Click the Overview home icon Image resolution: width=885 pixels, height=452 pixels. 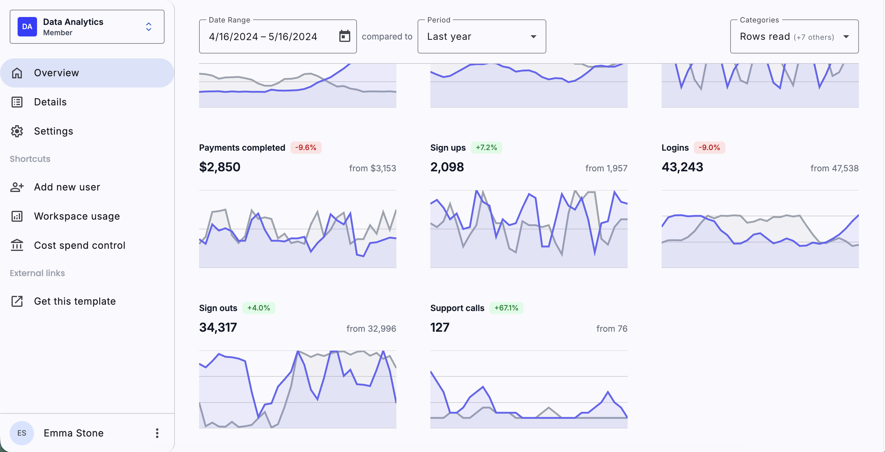click(17, 73)
